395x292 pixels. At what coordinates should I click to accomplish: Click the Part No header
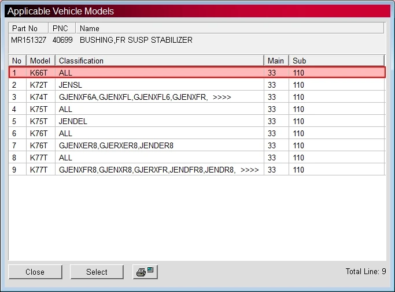pos(28,28)
